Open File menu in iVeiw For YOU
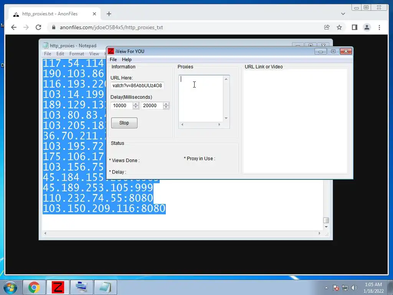 click(113, 60)
